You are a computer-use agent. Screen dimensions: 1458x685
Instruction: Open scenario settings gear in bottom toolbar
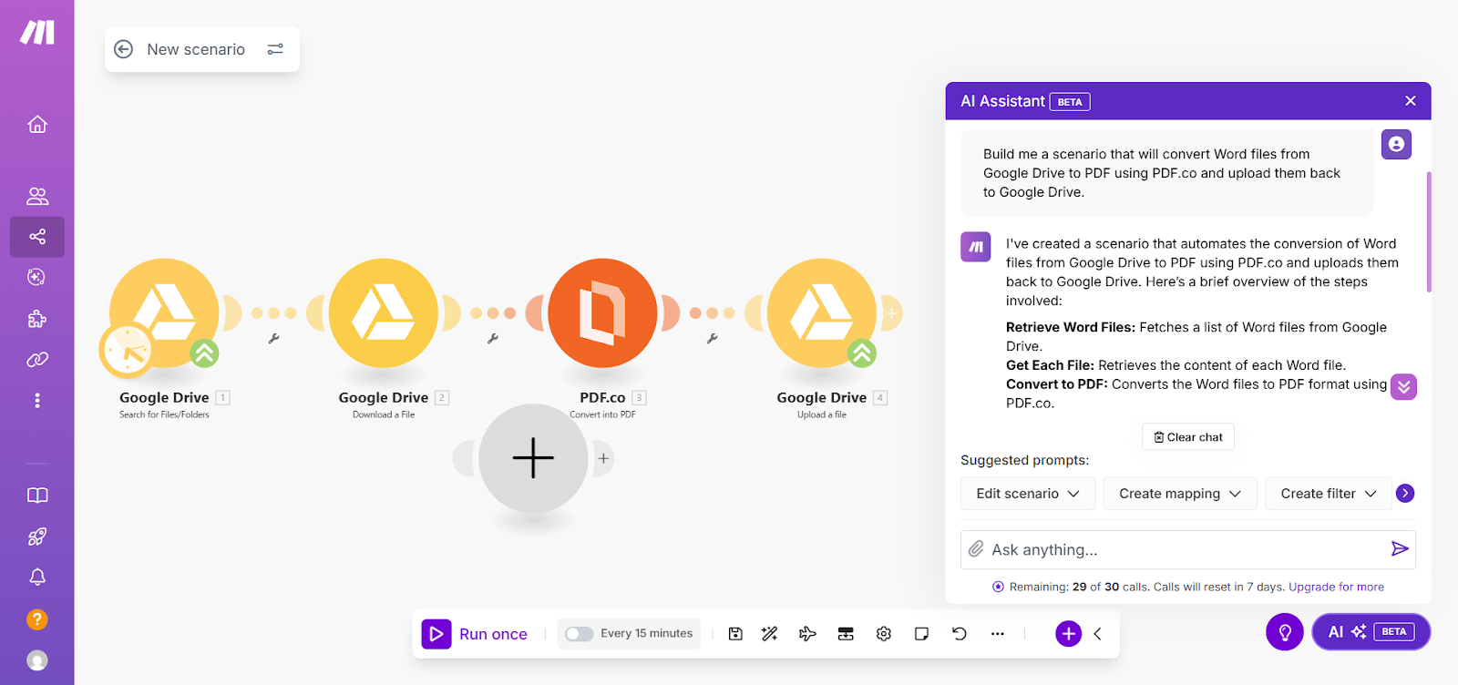[884, 634]
